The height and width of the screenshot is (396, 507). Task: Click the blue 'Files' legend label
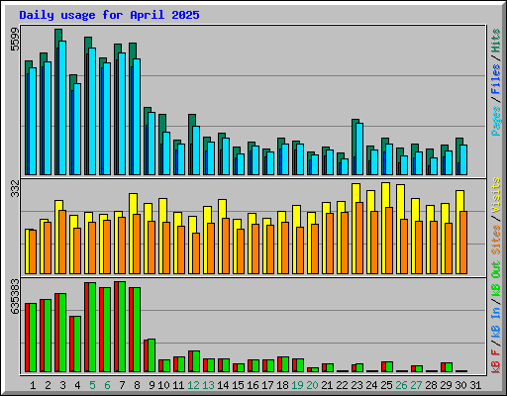pos(495,79)
